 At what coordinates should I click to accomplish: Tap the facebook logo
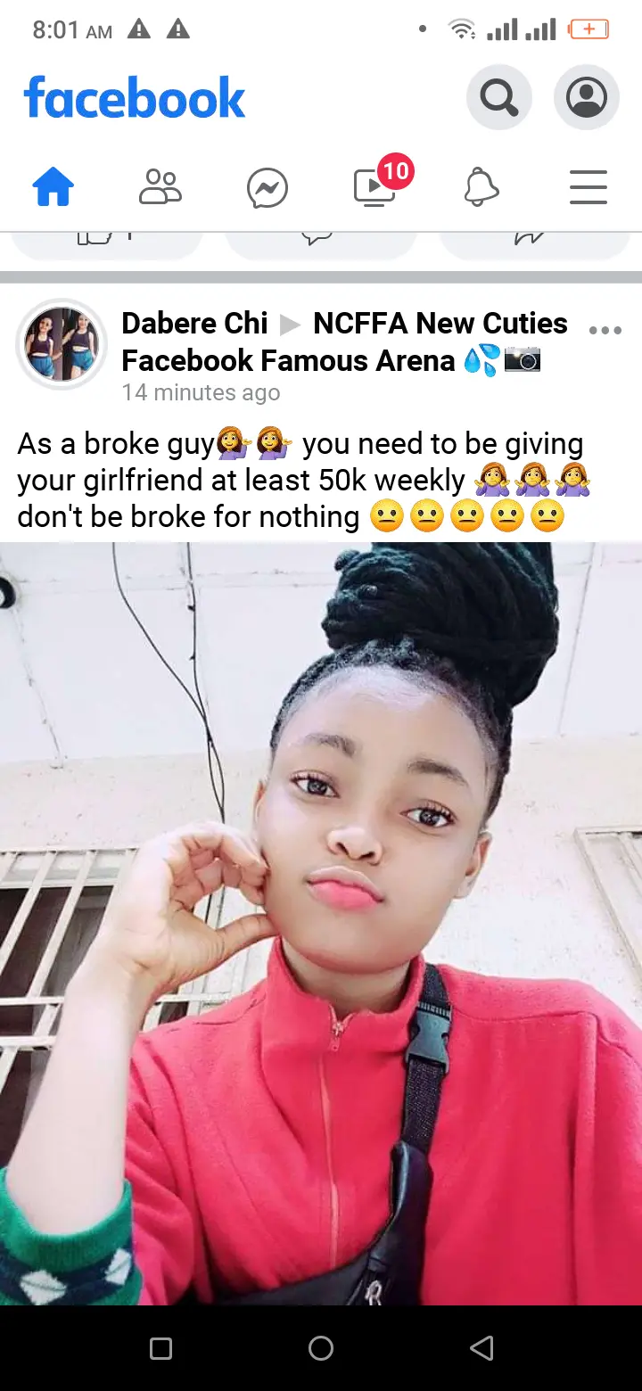pyautogui.click(x=135, y=97)
